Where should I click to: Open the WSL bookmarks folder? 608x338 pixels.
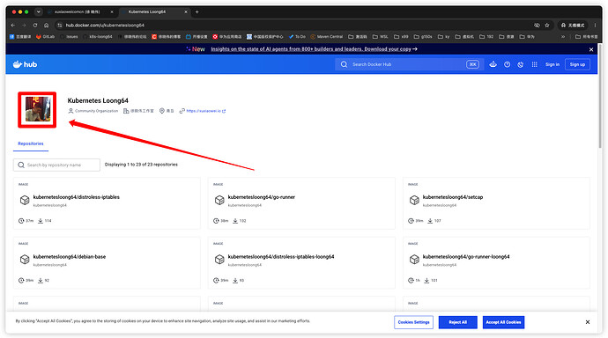pyautogui.click(x=381, y=37)
